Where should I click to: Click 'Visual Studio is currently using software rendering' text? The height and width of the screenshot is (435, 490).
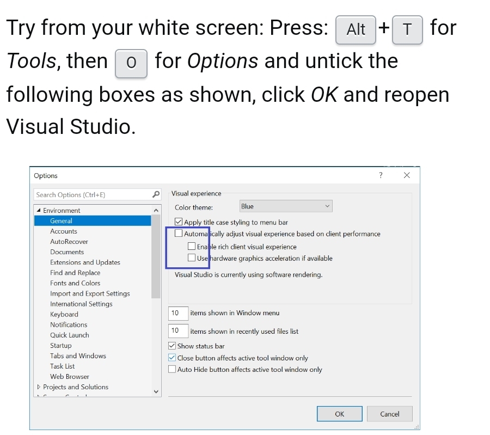(248, 275)
